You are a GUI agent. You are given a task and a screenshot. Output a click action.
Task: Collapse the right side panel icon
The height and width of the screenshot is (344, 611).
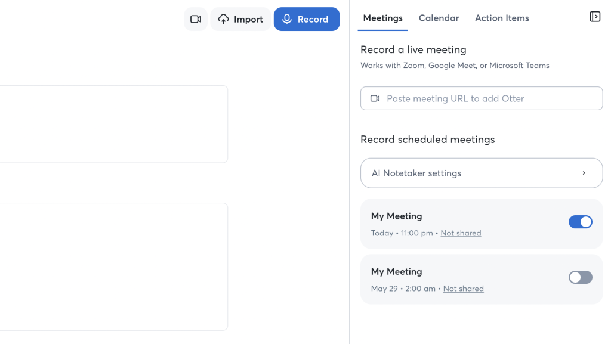coord(595,17)
